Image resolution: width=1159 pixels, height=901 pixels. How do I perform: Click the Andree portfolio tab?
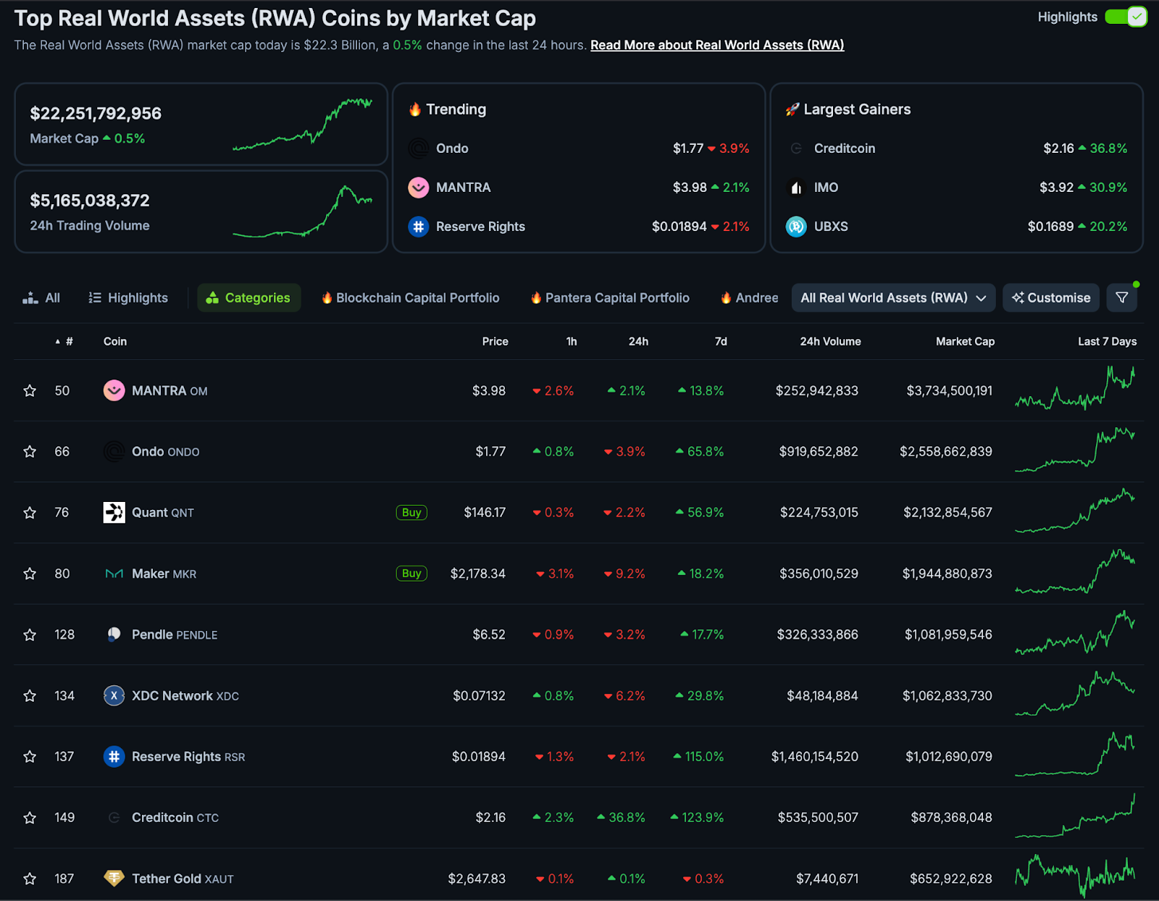[x=749, y=298]
